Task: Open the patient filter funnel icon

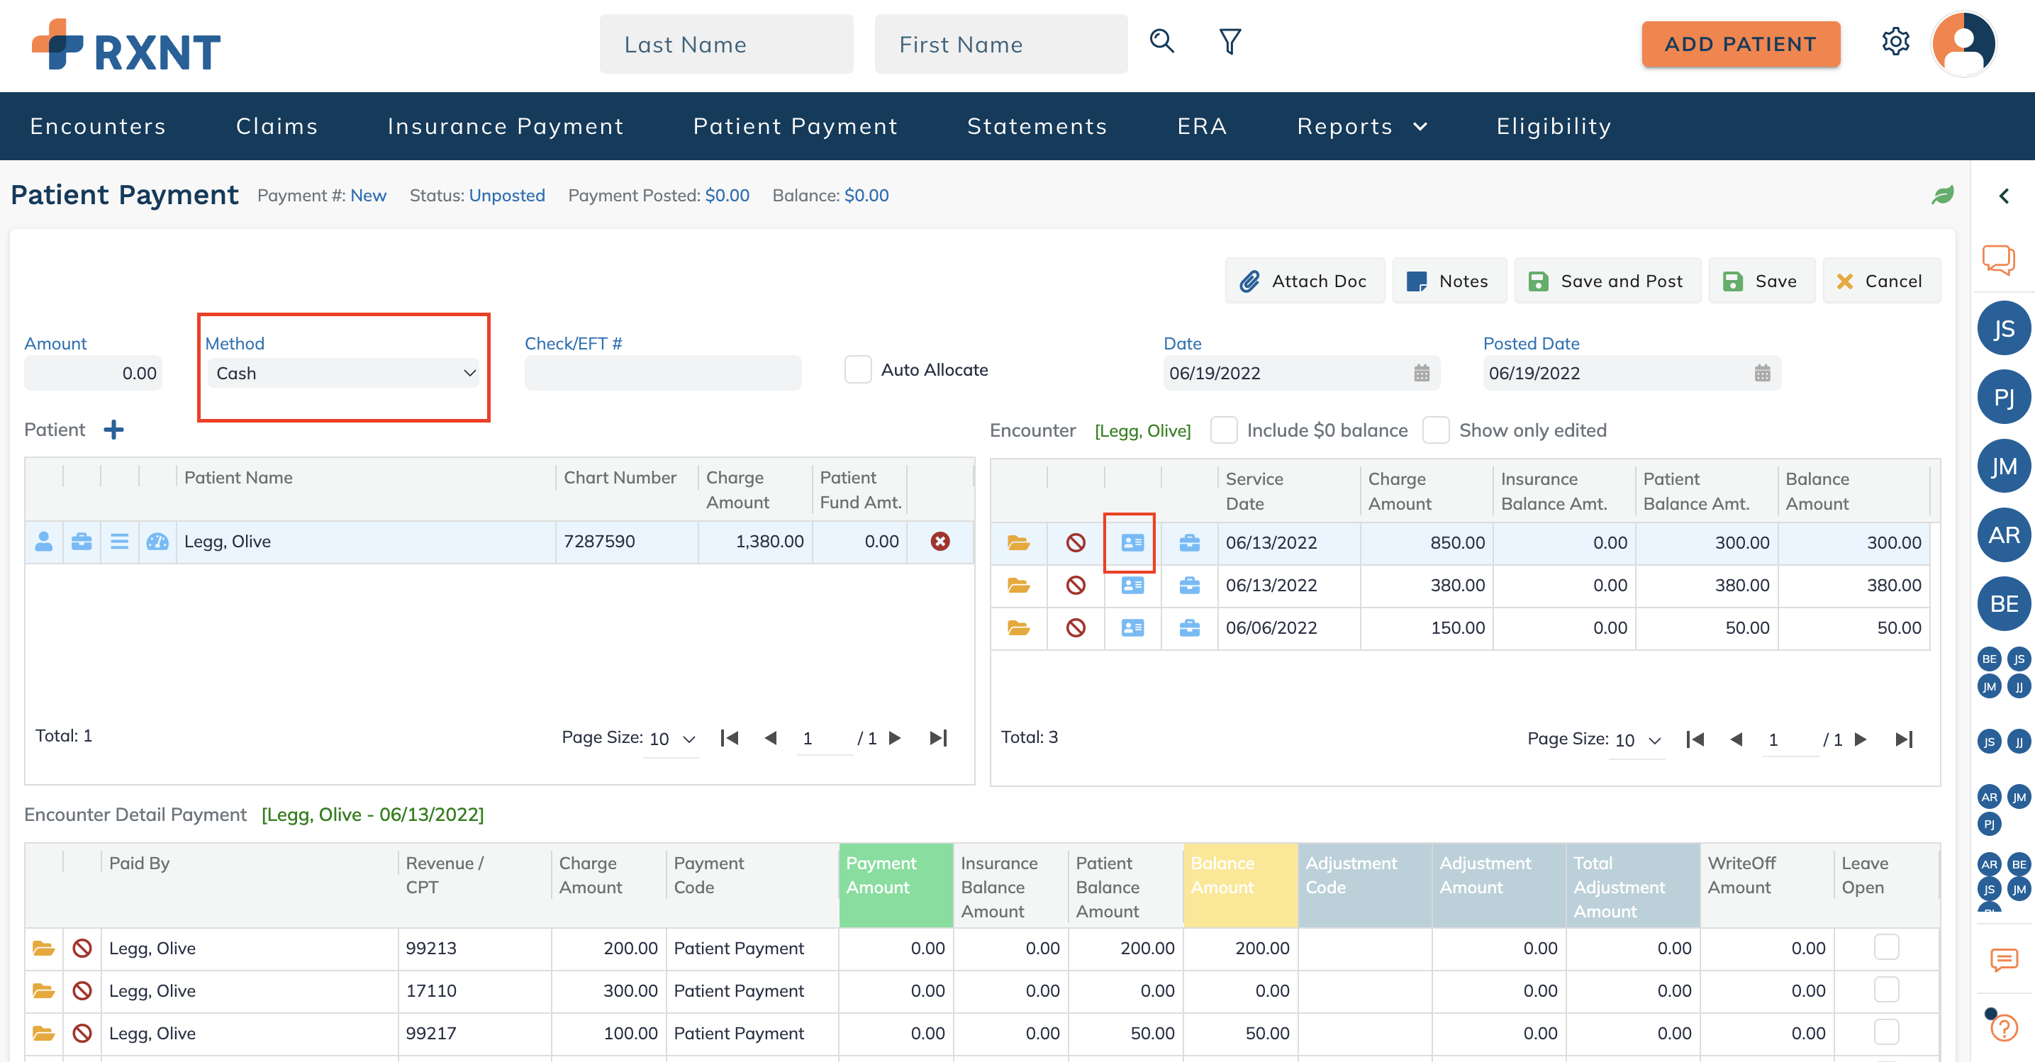Action: point(1230,41)
